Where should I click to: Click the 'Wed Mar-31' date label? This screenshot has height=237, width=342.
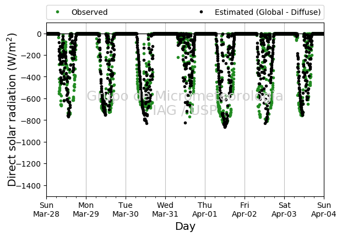pos(165,210)
